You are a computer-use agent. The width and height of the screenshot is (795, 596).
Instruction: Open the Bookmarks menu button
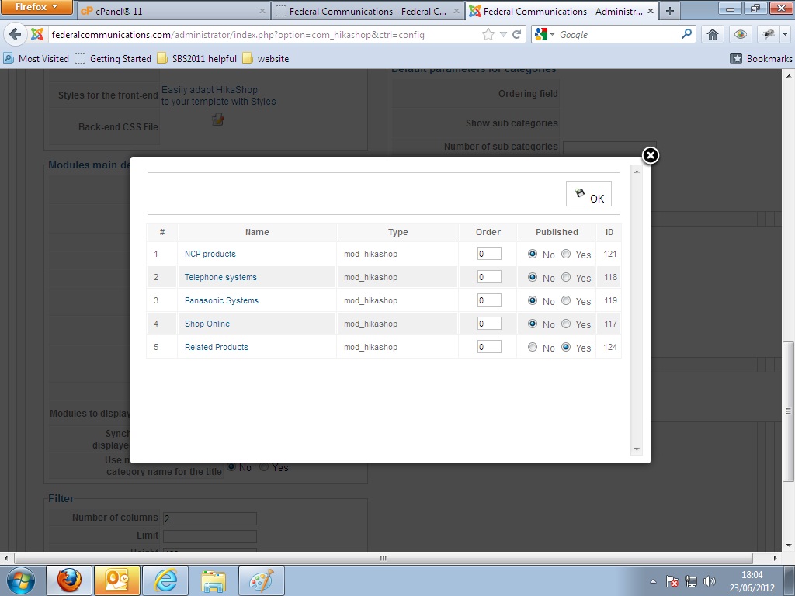pyautogui.click(x=761, y=59)
